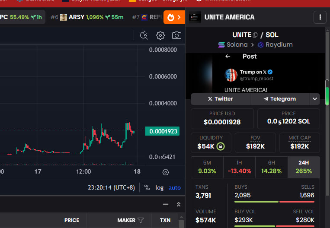This screenshot has height=228, width=330.
Task: Toggle auto scale on chart
Action: (174, 187)
